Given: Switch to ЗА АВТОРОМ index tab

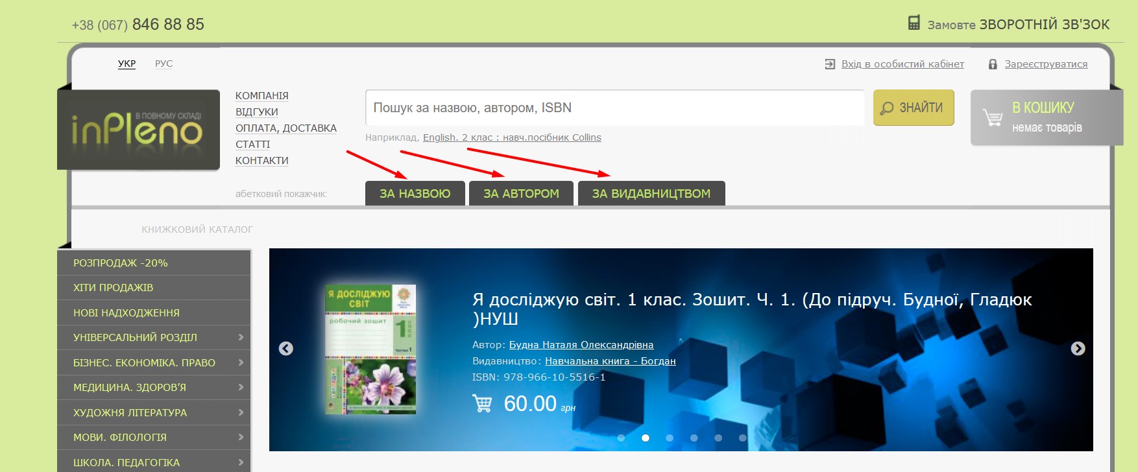Looking at the screenshot, I should (x=521, y=193).
